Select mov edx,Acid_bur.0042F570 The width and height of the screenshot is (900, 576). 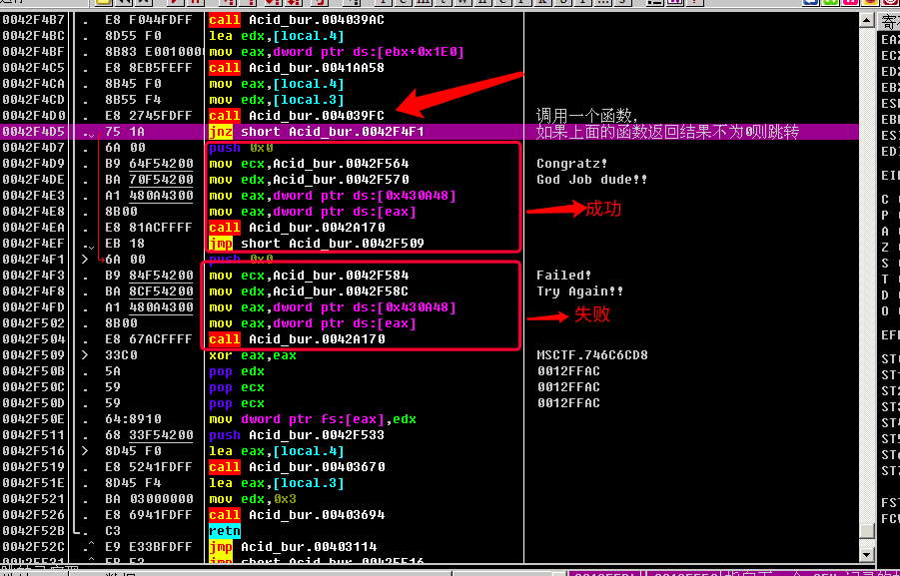[x=309, y=180]
